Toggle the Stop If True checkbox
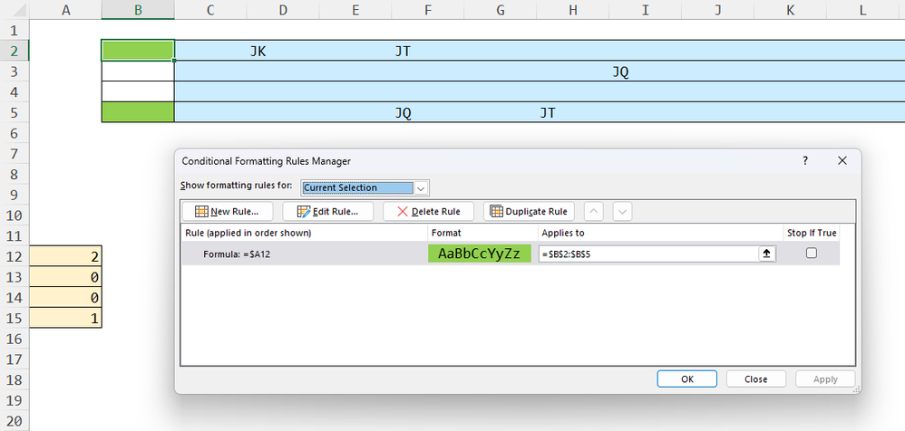The width and height of the screenshot is (905, 431). (x=812, y=253)
